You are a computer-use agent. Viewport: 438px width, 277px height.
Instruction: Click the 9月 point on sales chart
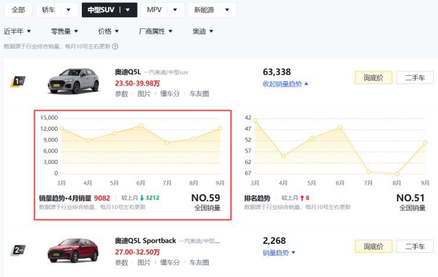click(x=220, y=128)
